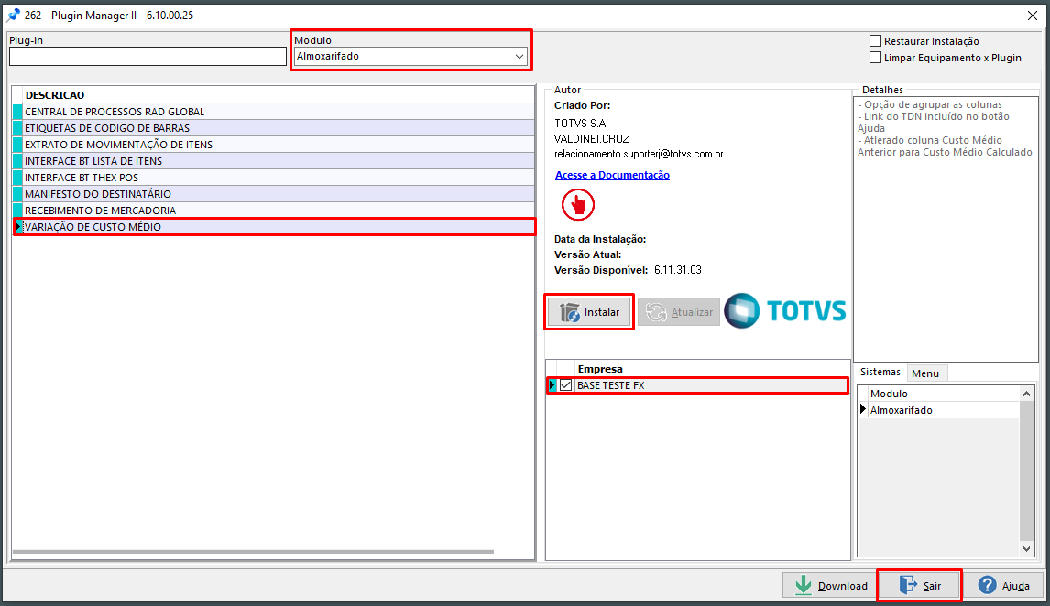
Task: Select INTERFACE BT LISTA DE ITENS row
Action: (x=274, y=161)
